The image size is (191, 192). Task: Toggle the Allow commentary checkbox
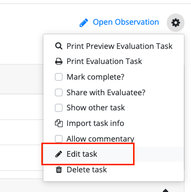[58, 139]
